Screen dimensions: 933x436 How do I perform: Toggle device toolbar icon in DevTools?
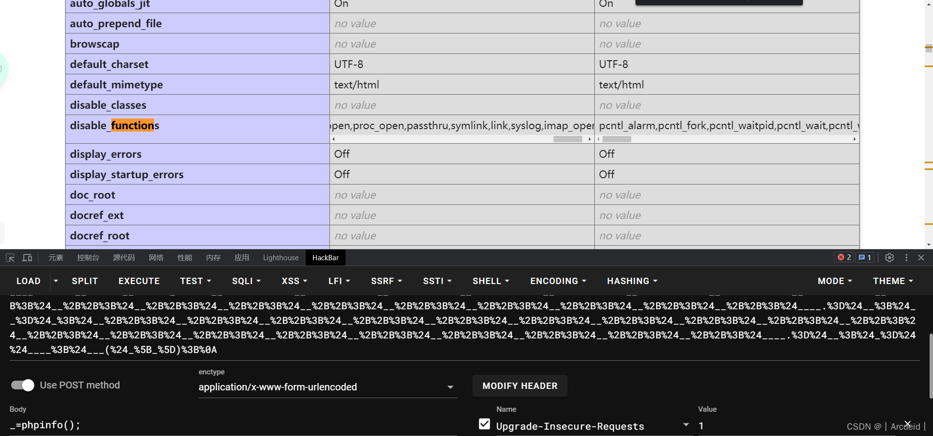pyautogui.click(x=27, y=258)
